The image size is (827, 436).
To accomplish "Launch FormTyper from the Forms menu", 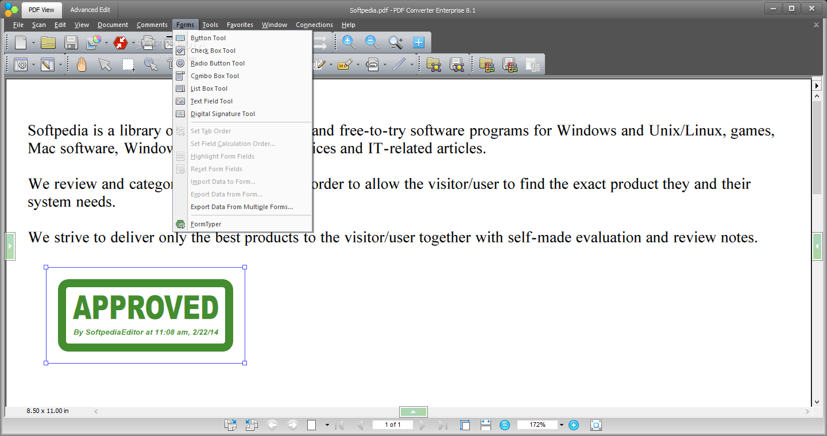I will [242, 224].
